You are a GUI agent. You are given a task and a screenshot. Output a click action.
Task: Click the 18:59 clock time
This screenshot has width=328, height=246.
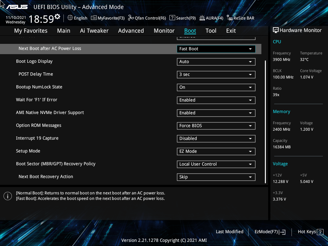click(41, 19)
